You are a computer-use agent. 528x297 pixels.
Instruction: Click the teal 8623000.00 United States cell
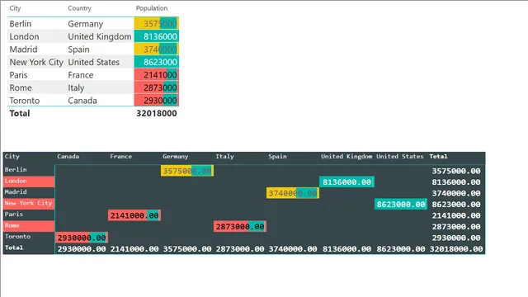(401, 205)
